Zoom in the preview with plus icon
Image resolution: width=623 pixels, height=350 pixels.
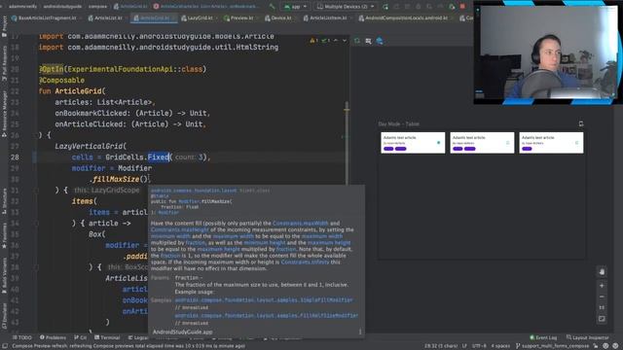coord(602,285)
